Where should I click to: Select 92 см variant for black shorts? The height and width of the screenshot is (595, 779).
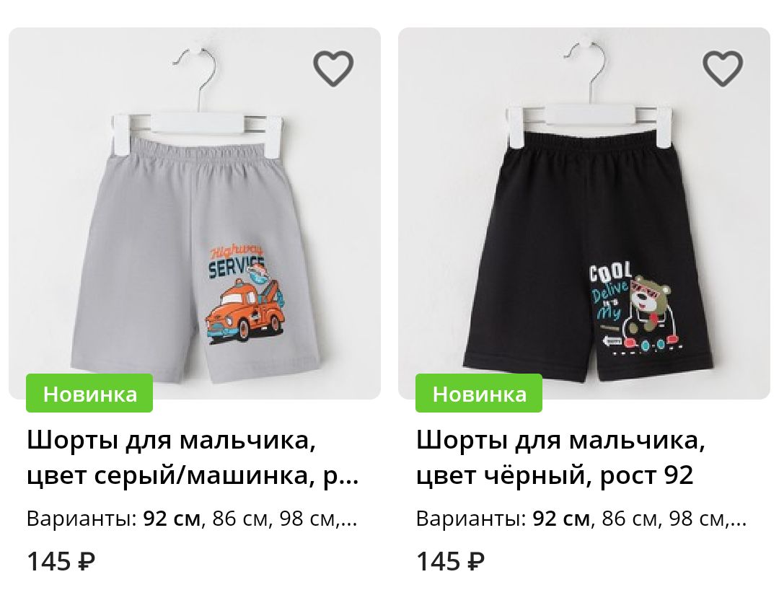[561, 519]
